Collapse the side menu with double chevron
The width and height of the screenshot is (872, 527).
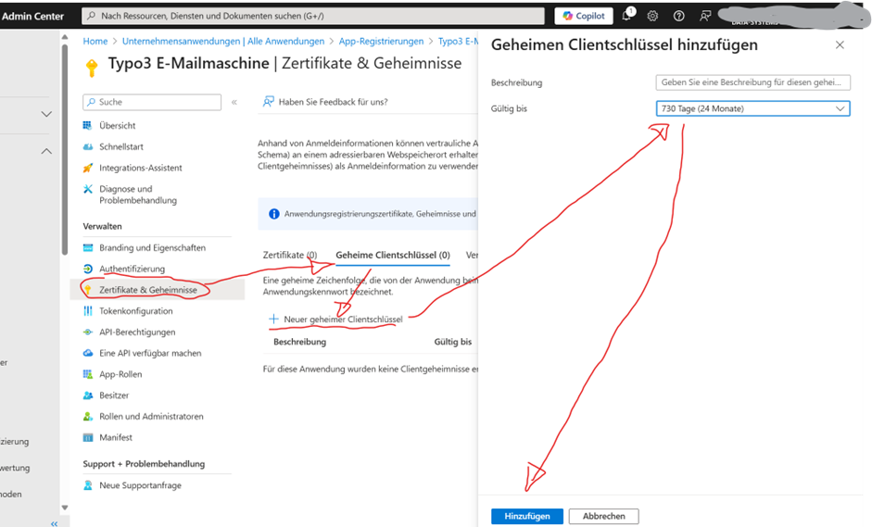click(234, 102)
